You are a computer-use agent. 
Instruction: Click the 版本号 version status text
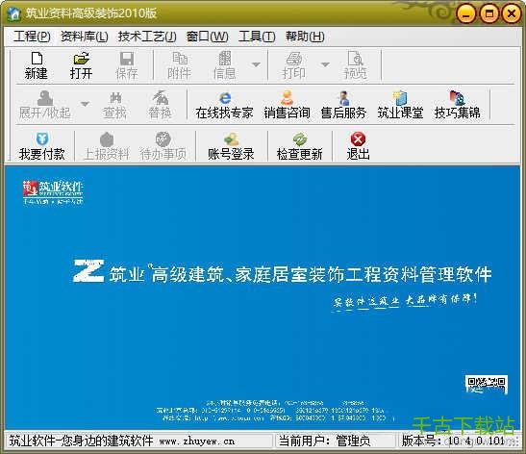pos(453,441)
